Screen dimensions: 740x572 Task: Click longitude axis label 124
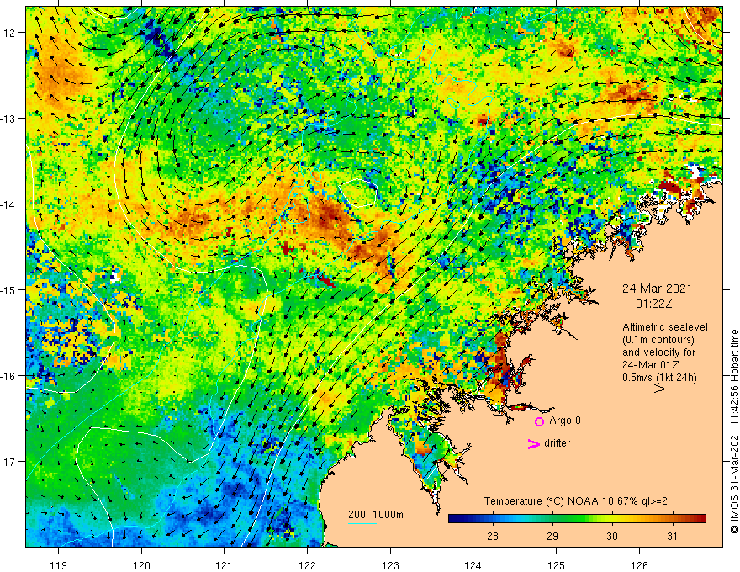473,565
